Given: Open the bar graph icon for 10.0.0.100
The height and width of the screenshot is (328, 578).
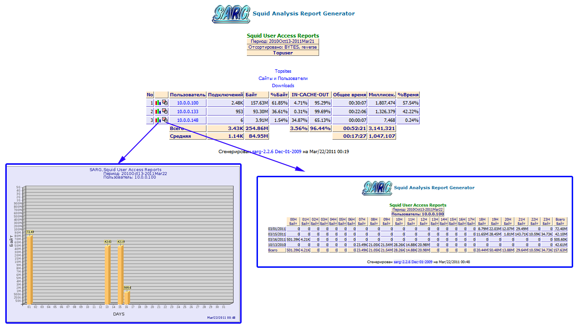Looking at the screenshot, I should 158,103.
